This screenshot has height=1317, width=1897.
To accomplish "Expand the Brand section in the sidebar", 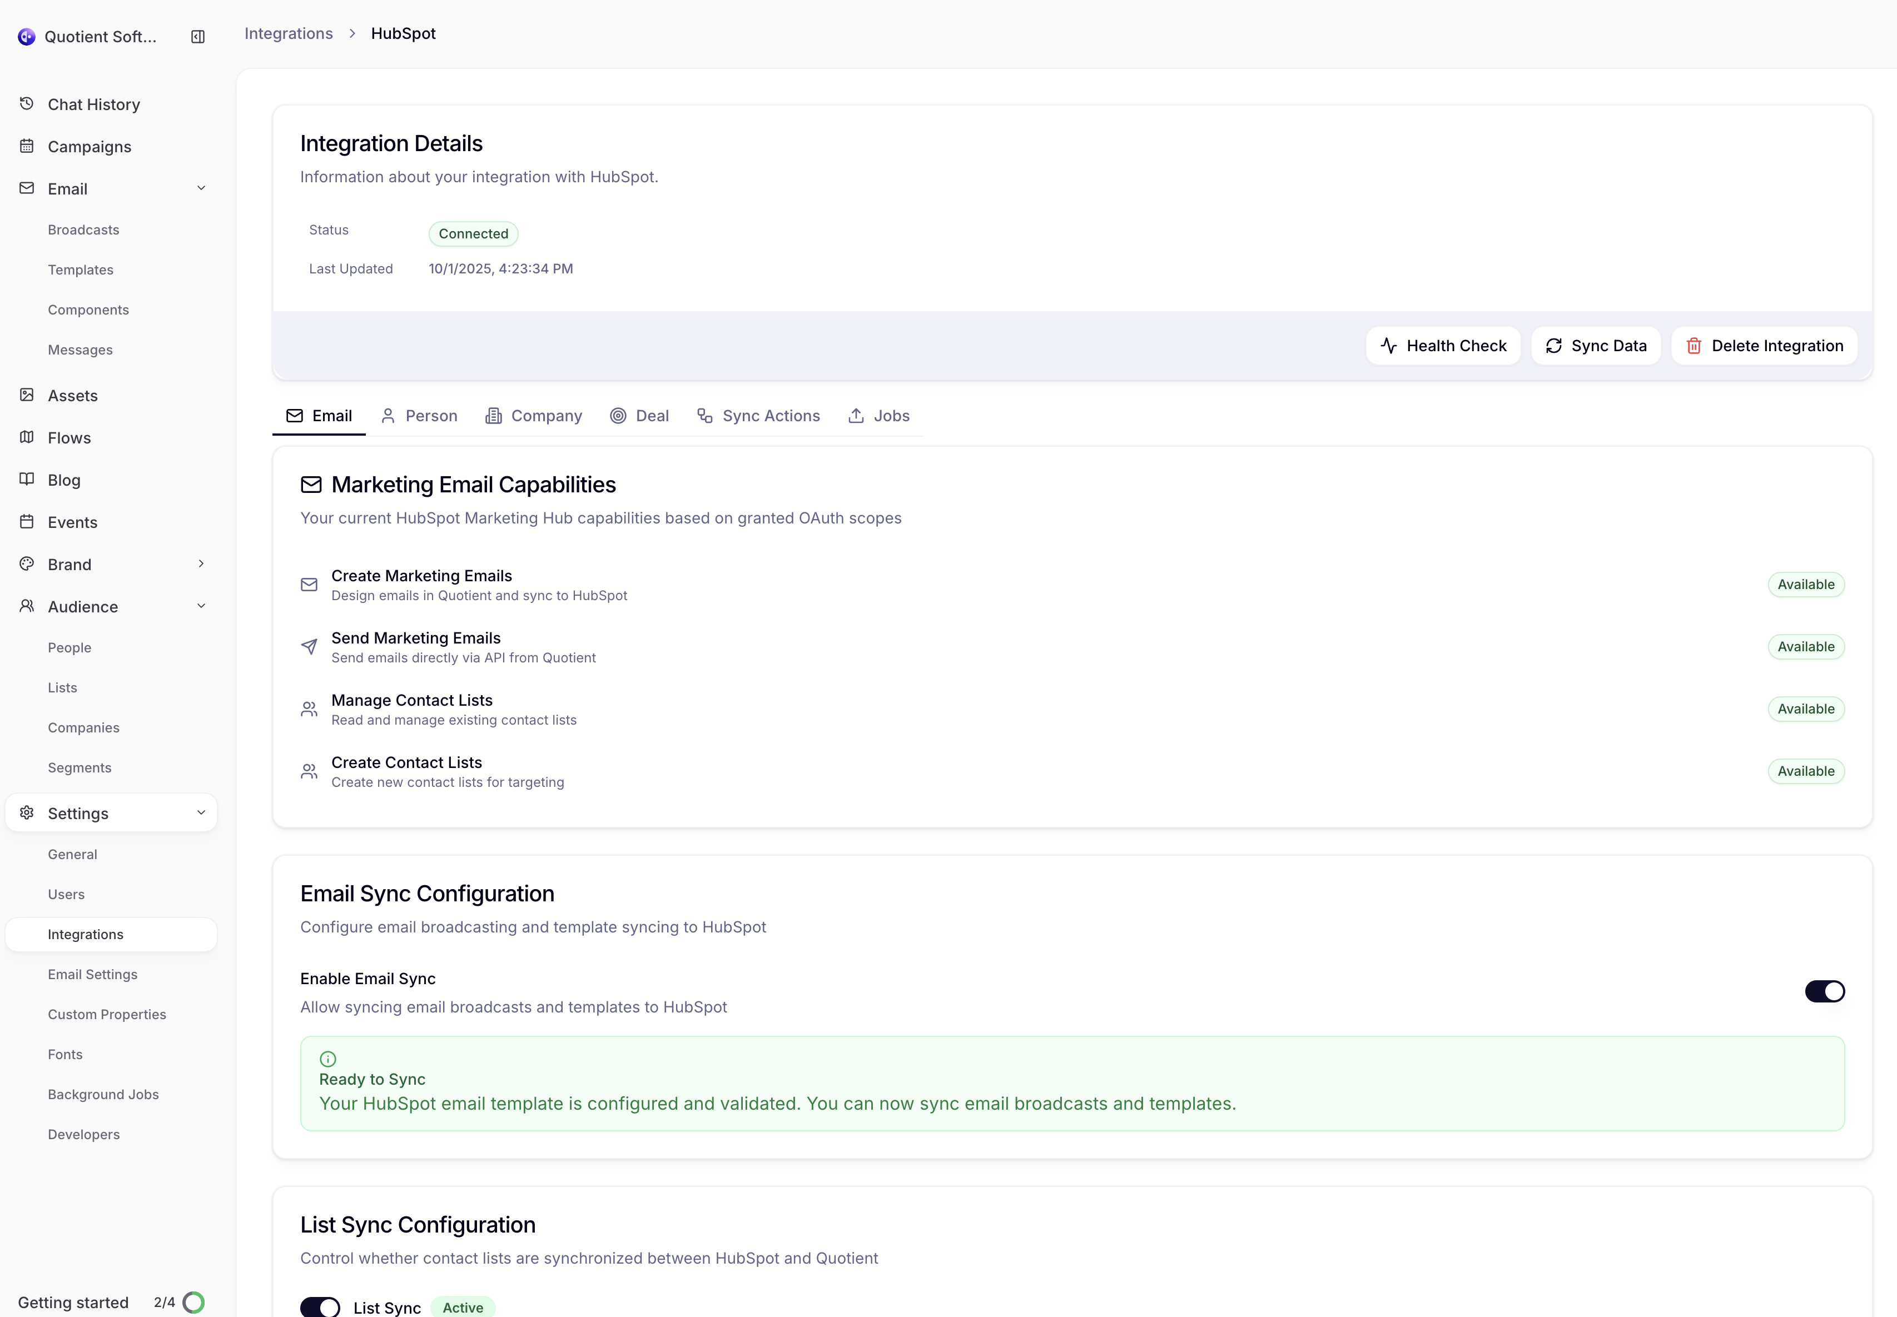I will coord(201,563).
